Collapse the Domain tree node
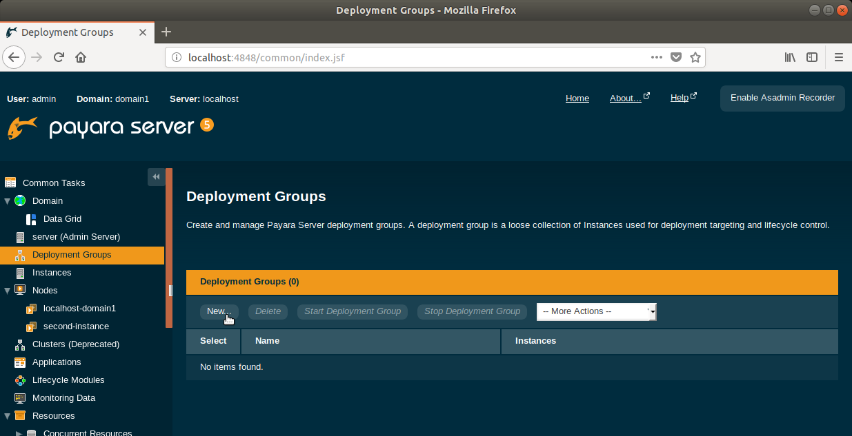This screenshot has height=436, width=852. tap(8, 201)
